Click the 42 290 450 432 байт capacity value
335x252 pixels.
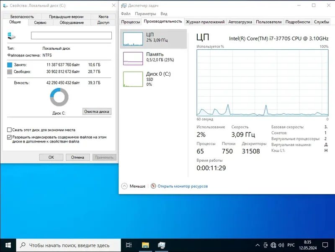(63, 83)
